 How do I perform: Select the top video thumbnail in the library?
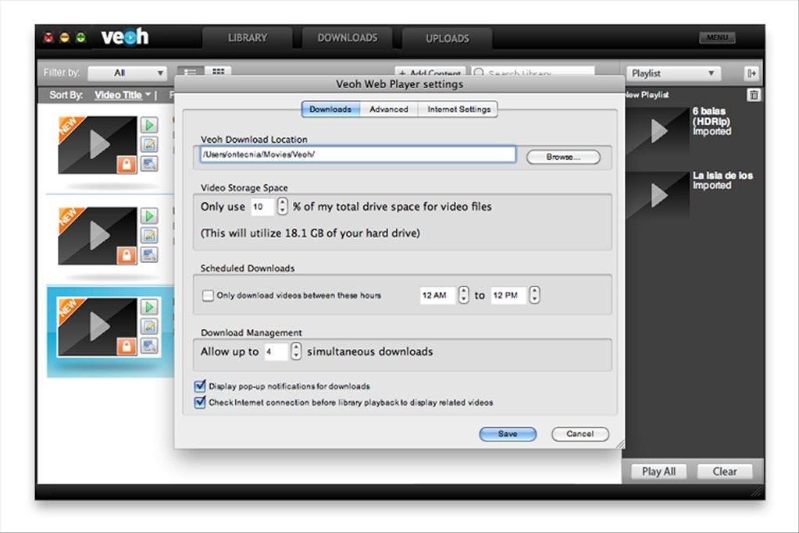(98, 145)
